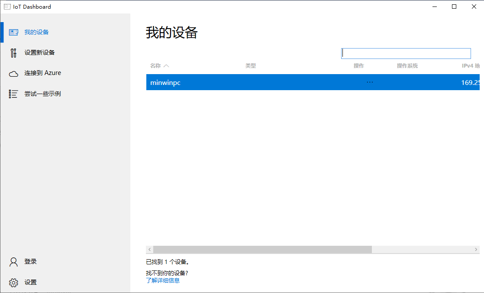
Task: Sort devices by 操作系统 column
Action: (x=407, y=65)
